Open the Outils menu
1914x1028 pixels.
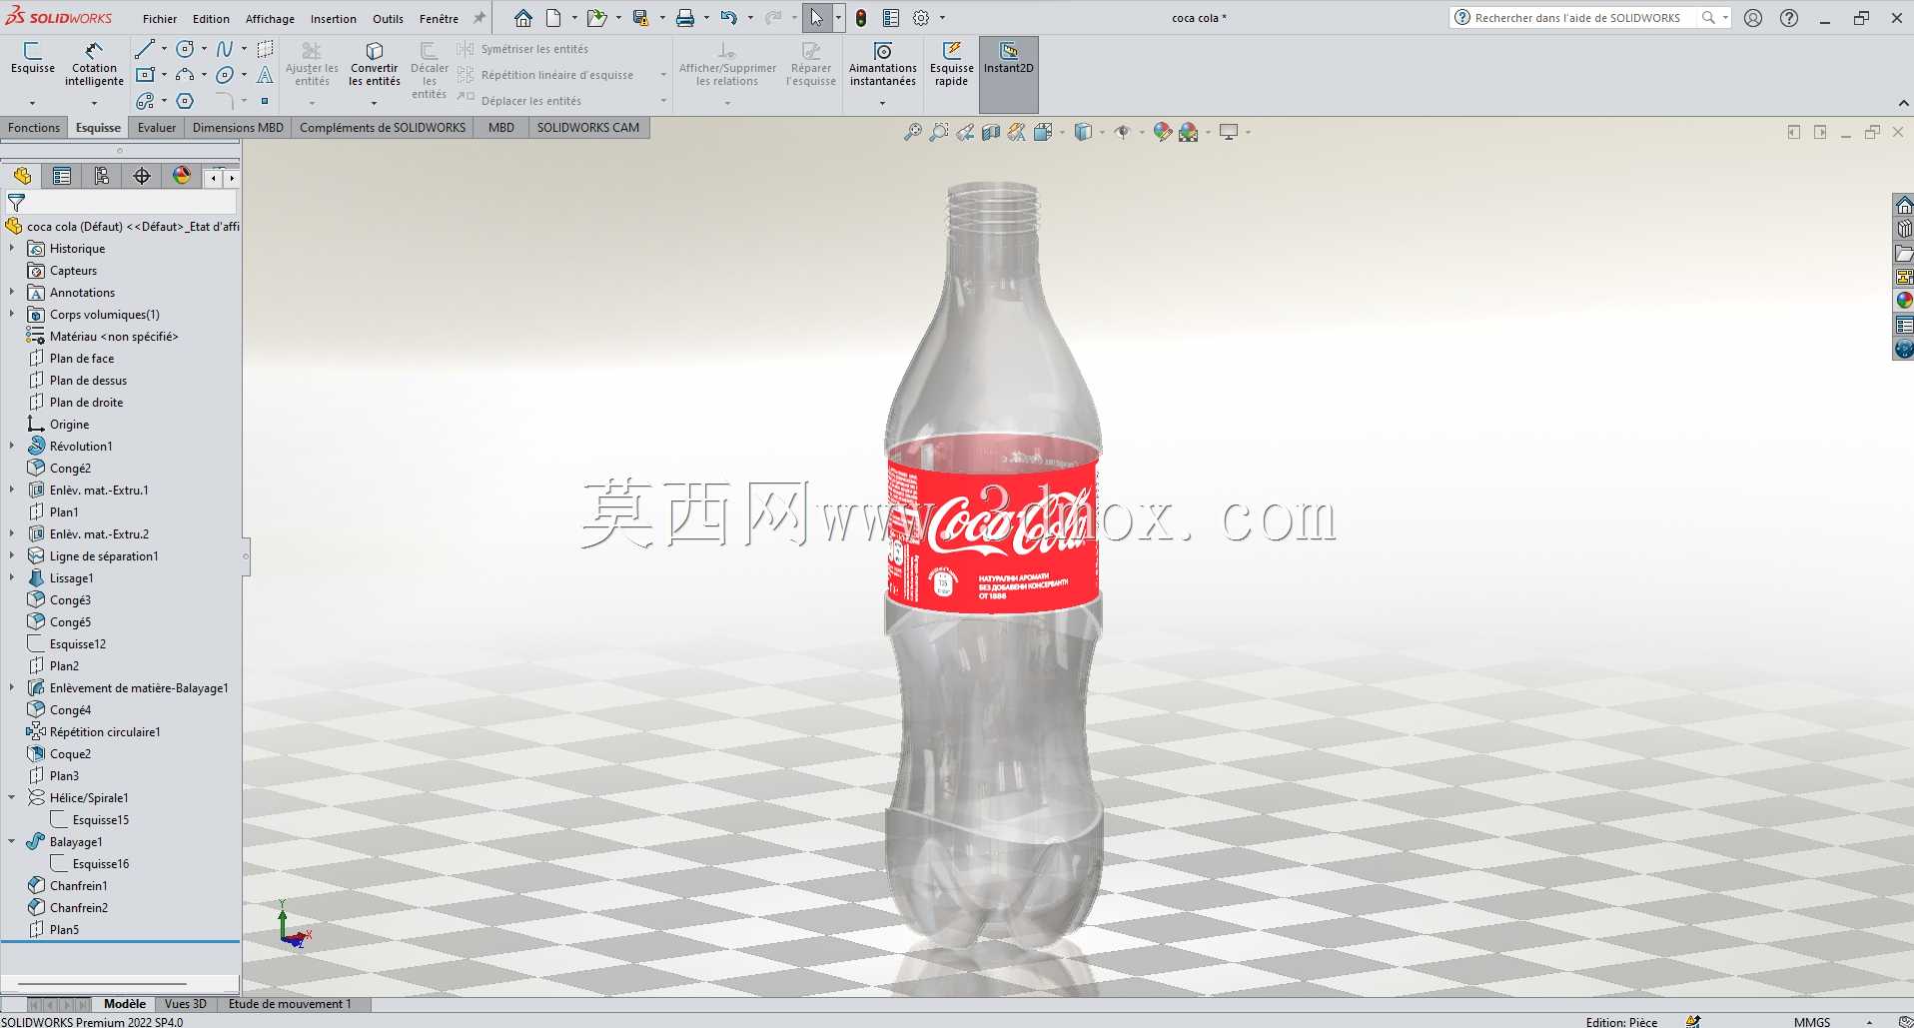tap(388, 19)
